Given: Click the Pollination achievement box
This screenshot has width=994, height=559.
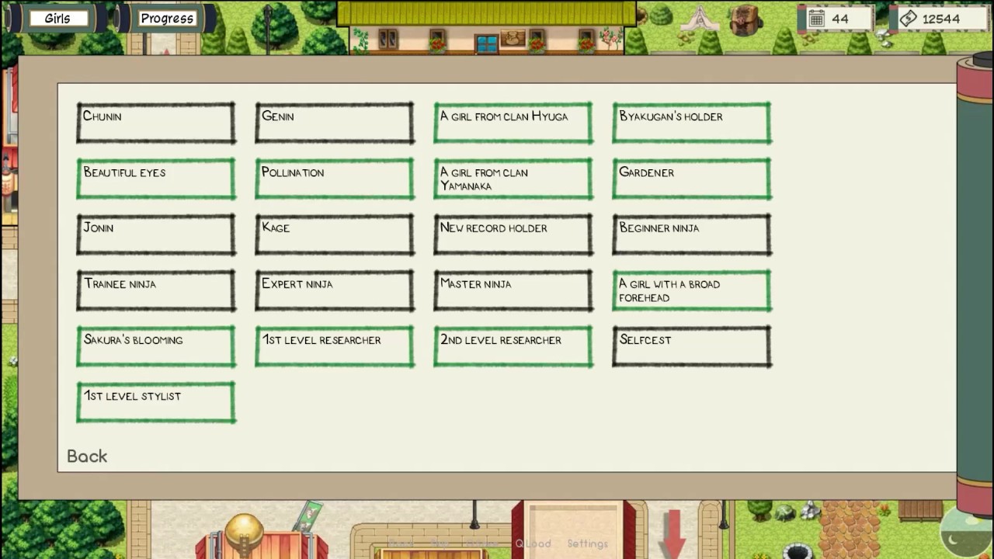Looking at the screenshot, I should [335, 179].
